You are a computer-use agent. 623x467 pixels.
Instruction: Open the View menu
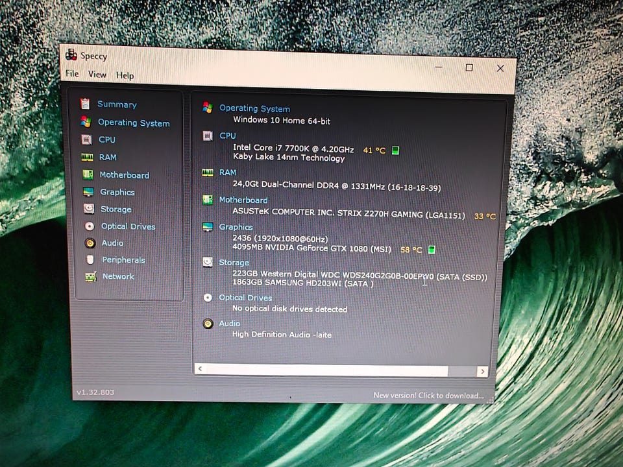(97, 74)
